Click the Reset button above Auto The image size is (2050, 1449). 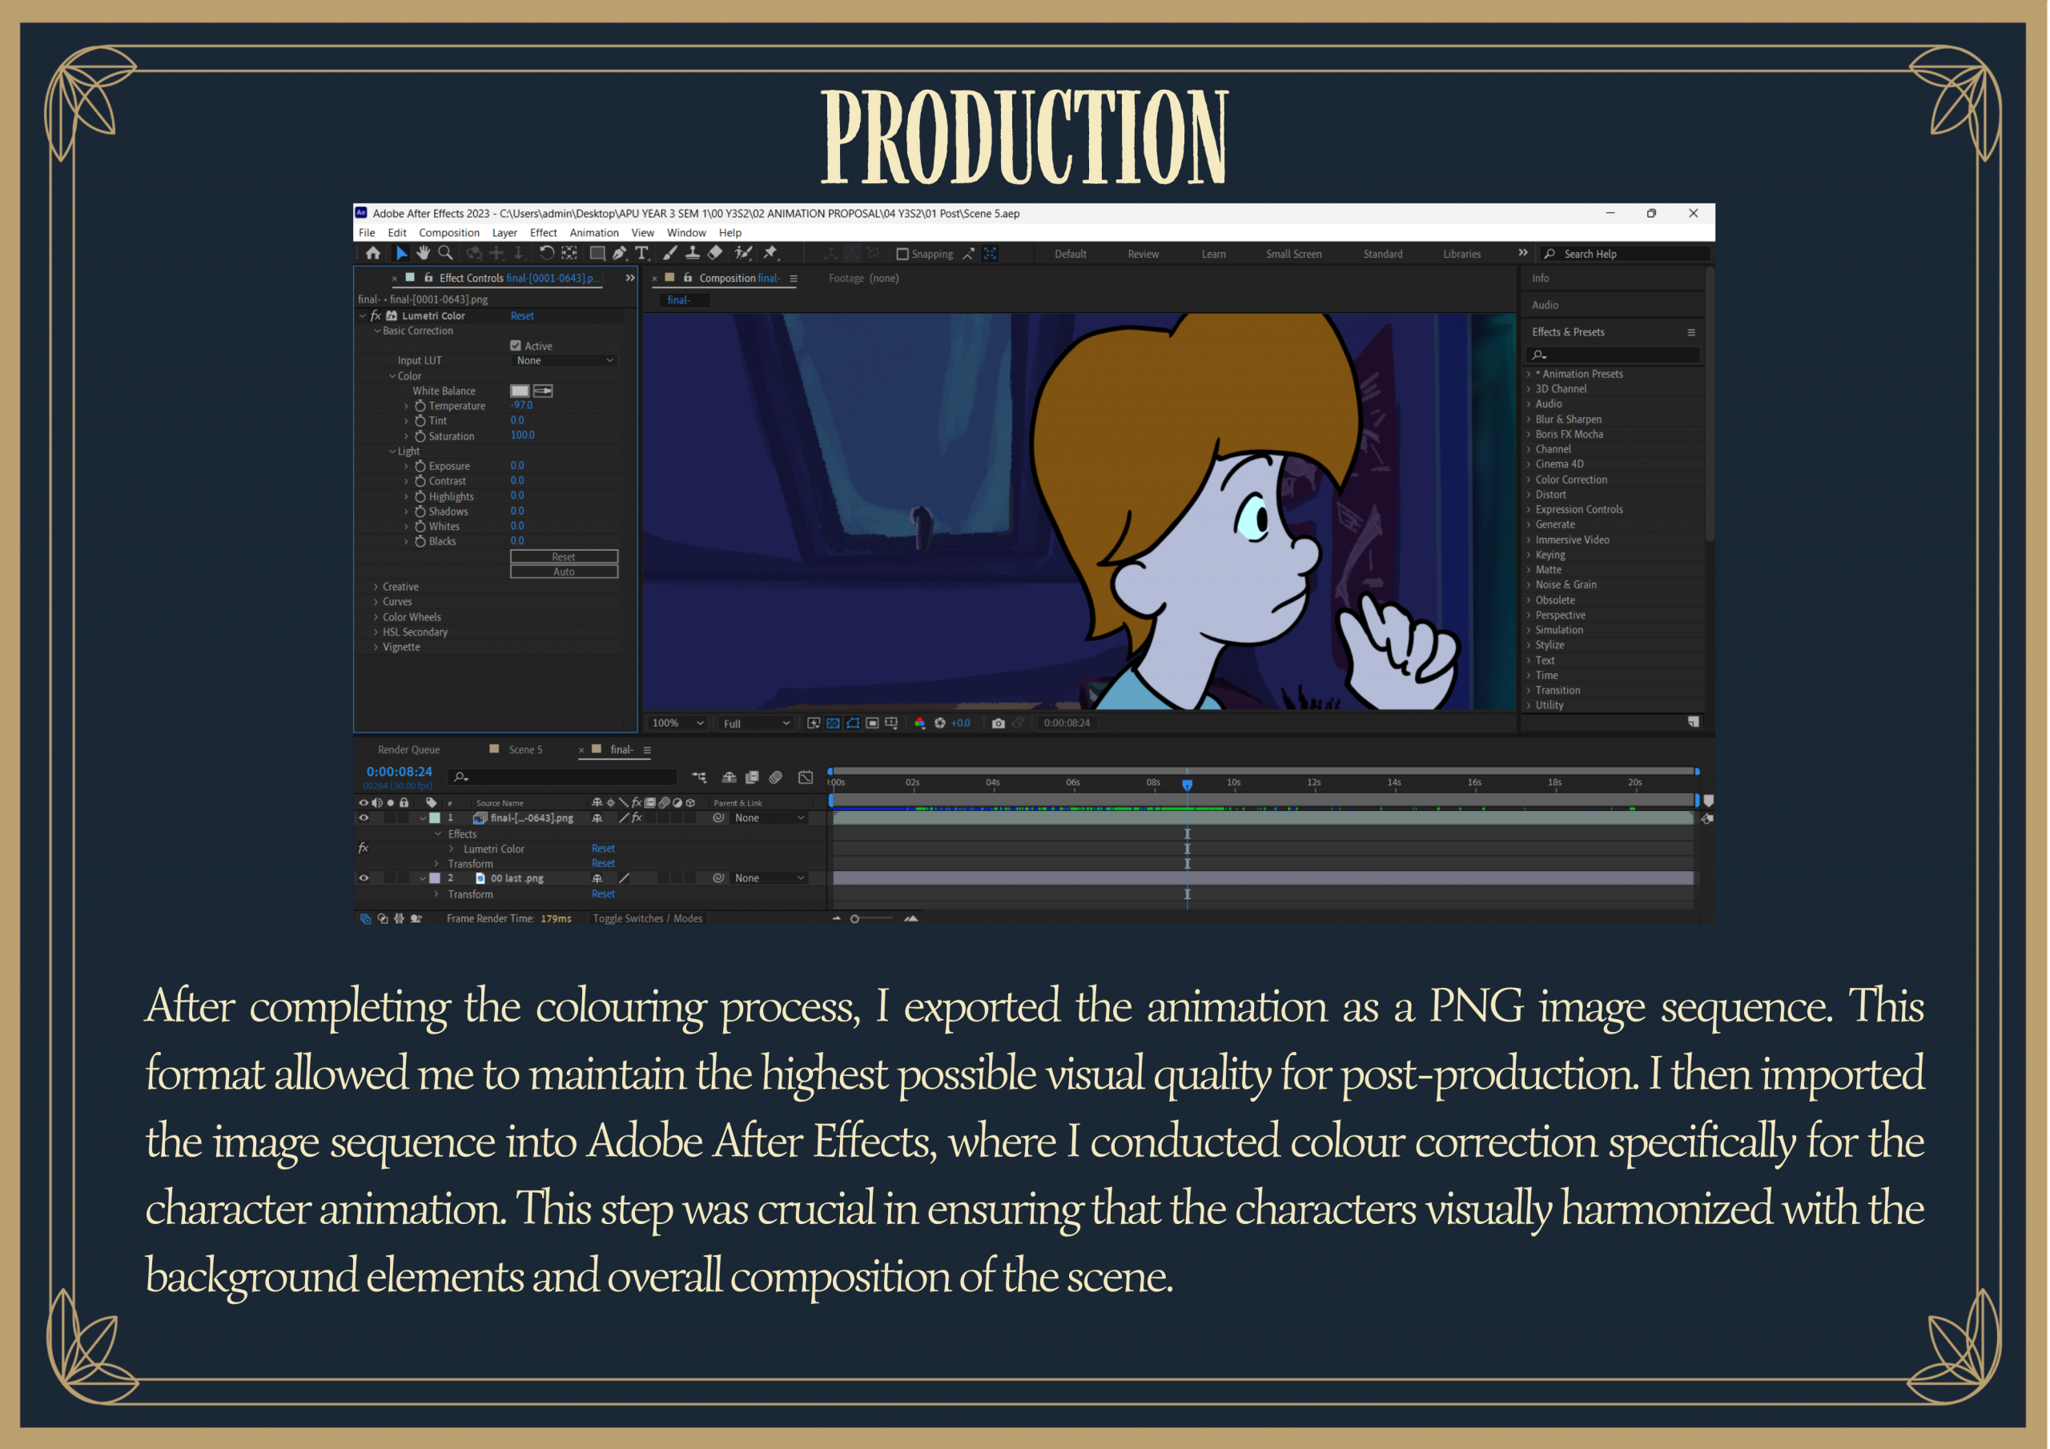pyautogui.click(x=564, y=557)
